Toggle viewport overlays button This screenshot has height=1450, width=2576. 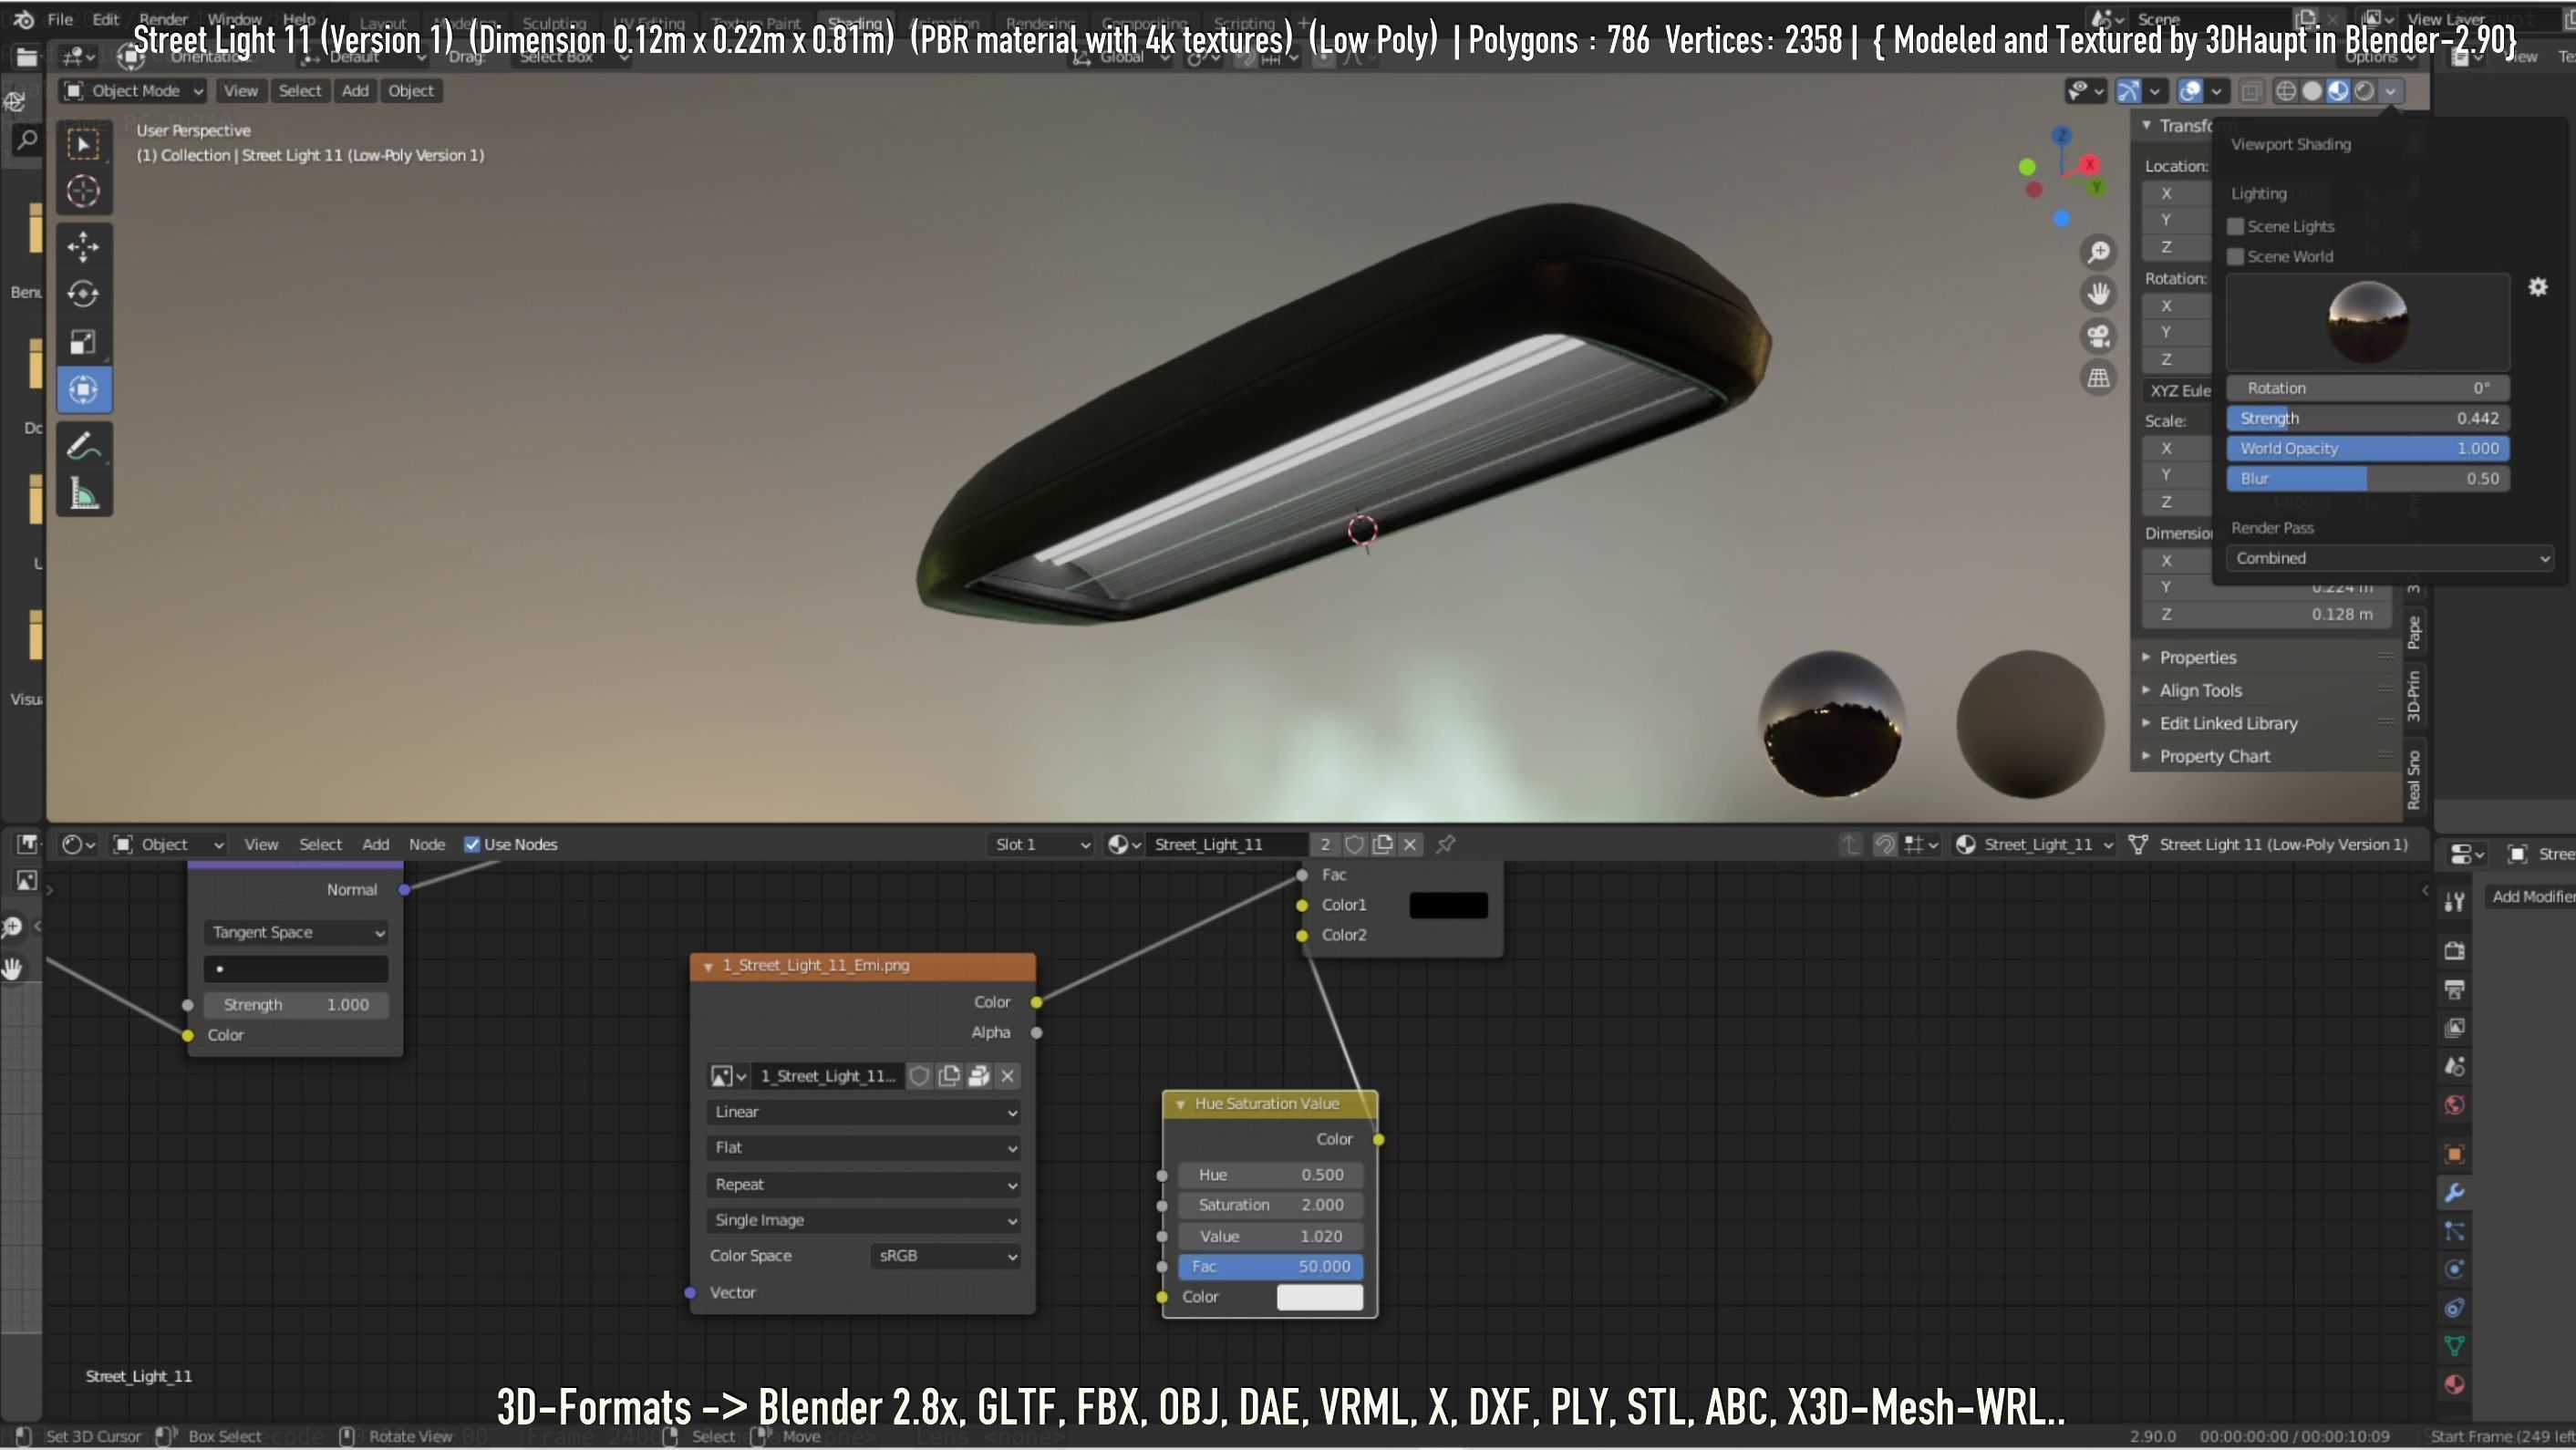click(x=2190, y=91)
